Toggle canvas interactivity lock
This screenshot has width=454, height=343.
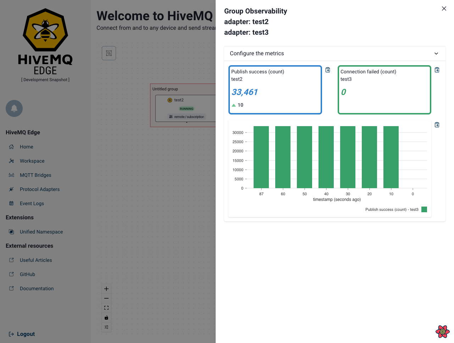tap(106, 317)
